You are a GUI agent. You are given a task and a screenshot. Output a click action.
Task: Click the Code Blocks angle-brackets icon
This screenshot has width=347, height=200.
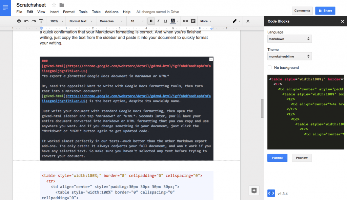(x=270, y=193)
